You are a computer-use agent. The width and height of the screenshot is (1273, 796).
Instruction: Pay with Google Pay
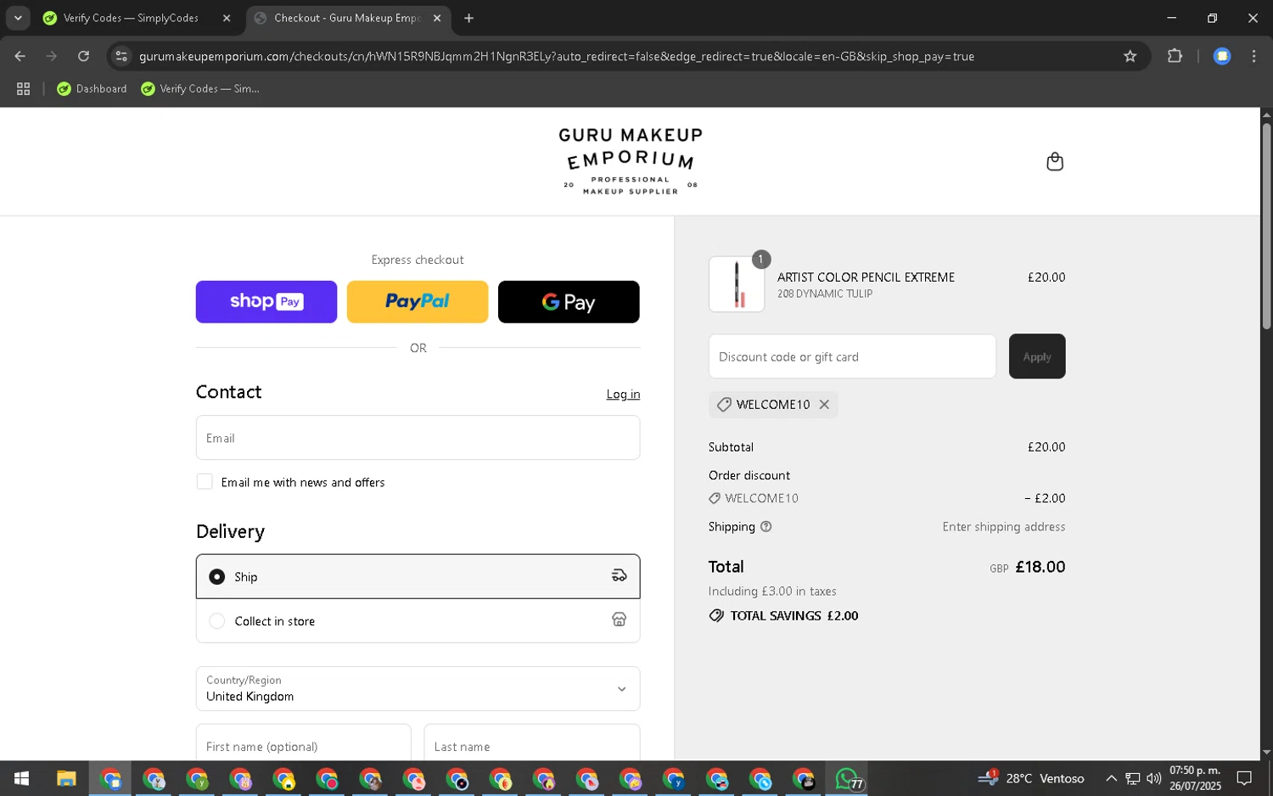point(569,302)
